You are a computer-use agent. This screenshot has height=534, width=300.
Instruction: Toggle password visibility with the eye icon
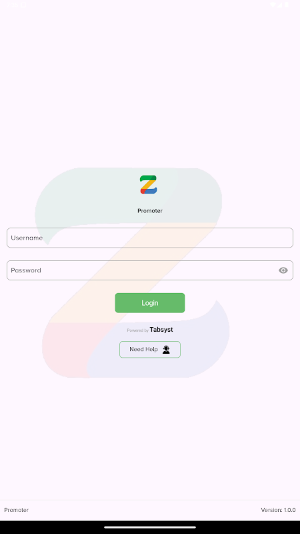pyautogui.click(x=283, y=270)
